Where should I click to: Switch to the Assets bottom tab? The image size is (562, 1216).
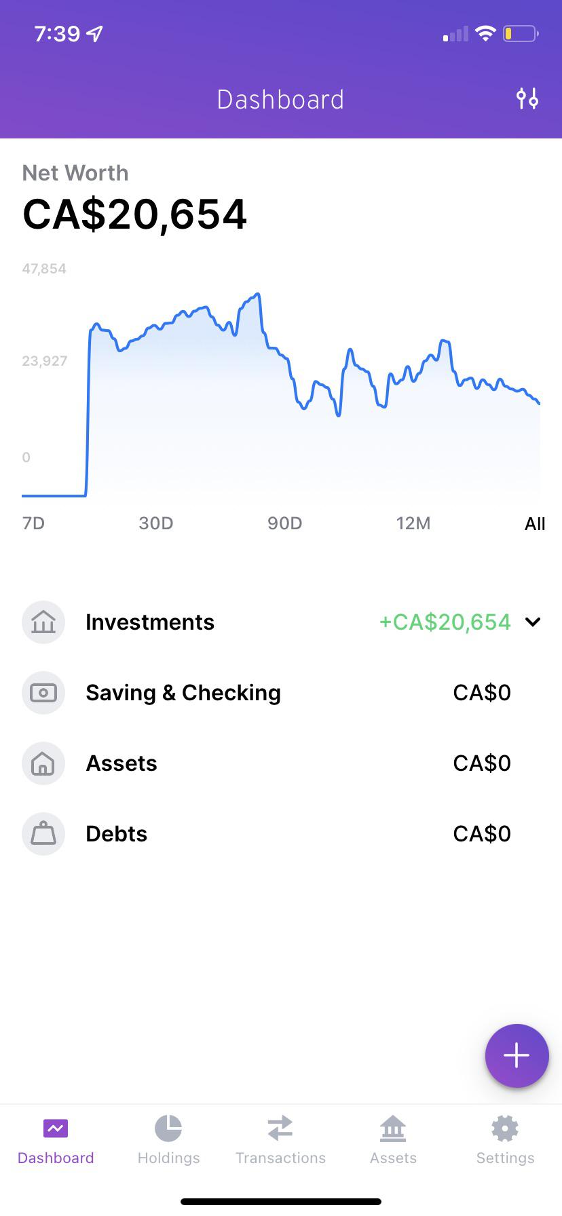[x=393, y=1139]
